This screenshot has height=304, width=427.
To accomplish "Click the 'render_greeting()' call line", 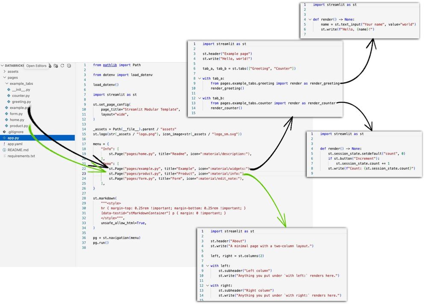I will click(227, 88).
